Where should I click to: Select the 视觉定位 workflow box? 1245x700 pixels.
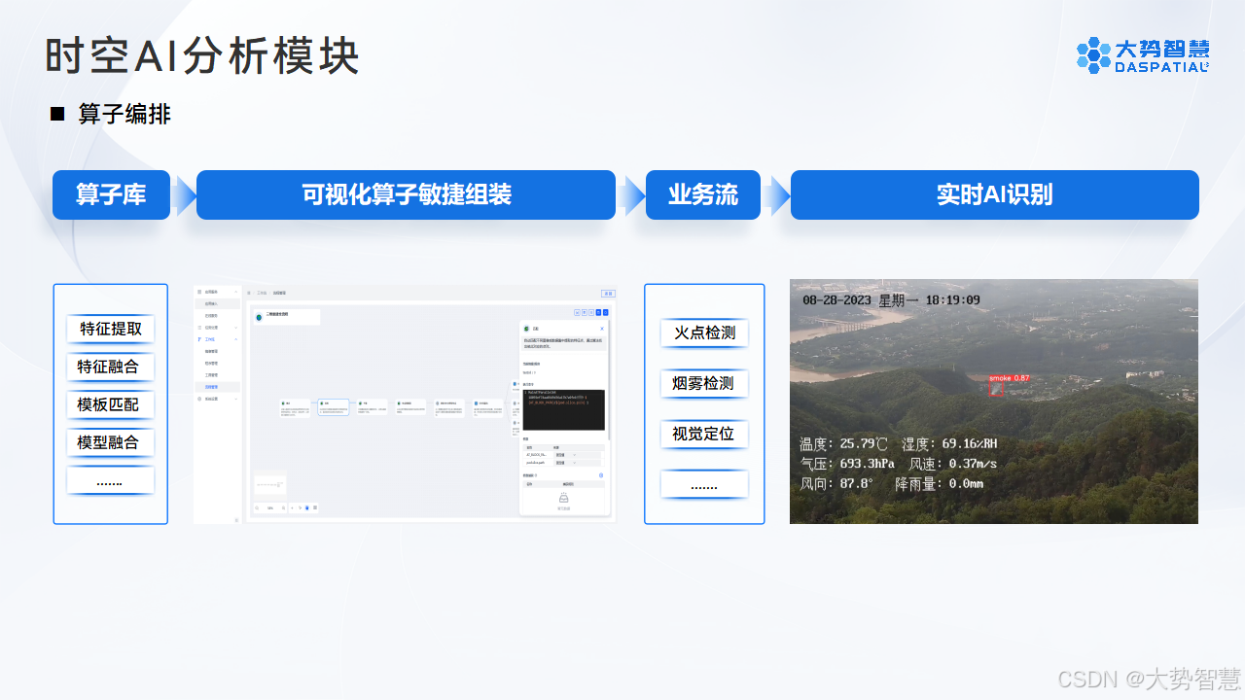(704, 434)
